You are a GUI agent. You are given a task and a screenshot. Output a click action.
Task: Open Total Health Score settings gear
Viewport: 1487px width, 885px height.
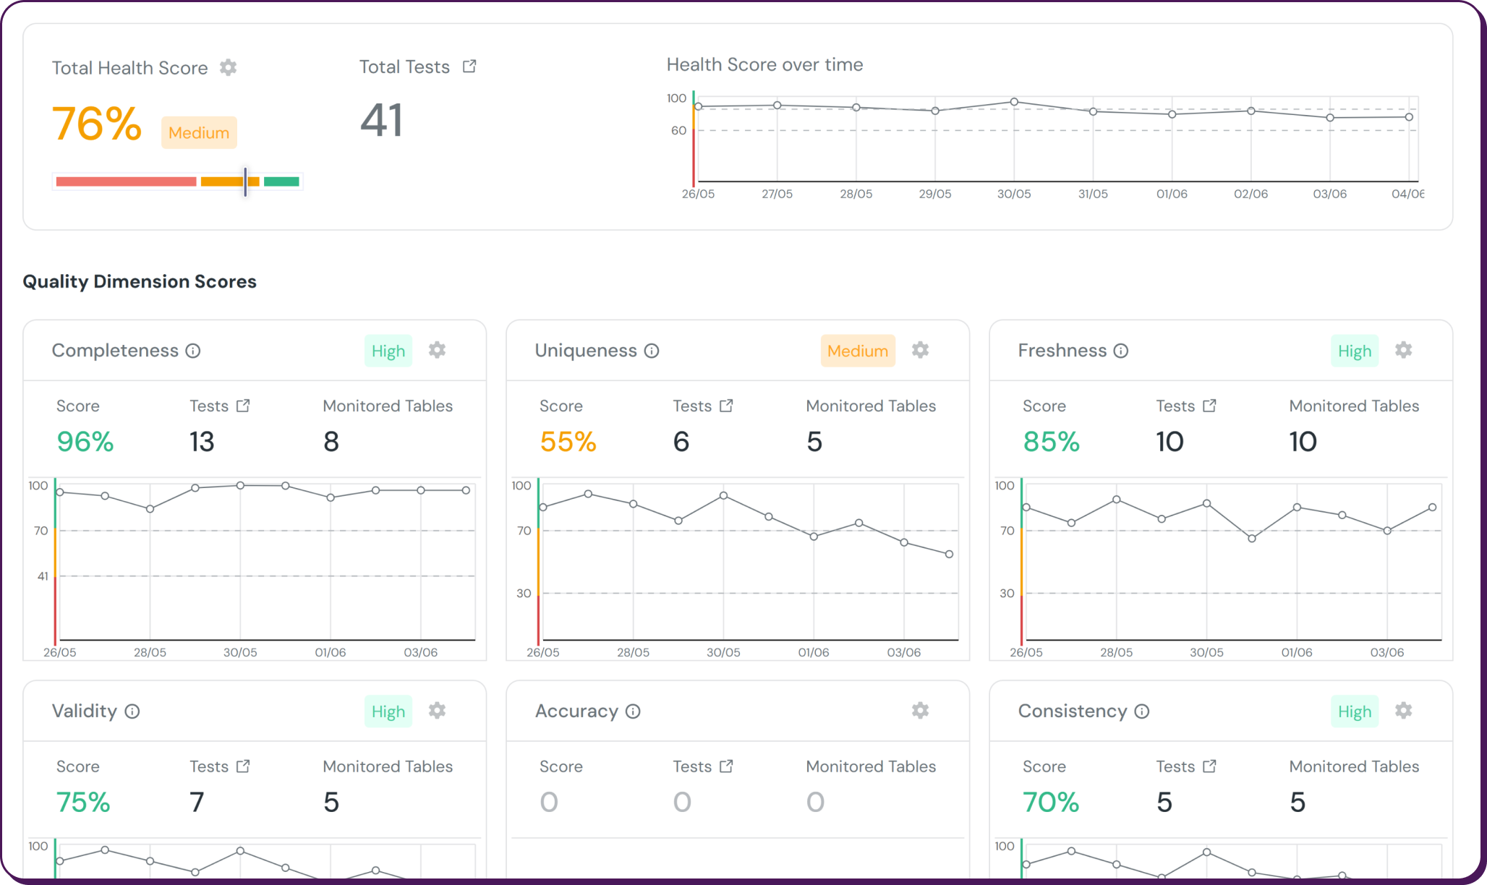tap(229, 67)
